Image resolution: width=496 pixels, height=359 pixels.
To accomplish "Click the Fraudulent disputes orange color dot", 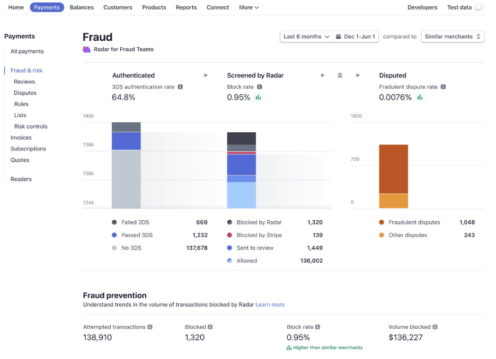I will 381,222.
